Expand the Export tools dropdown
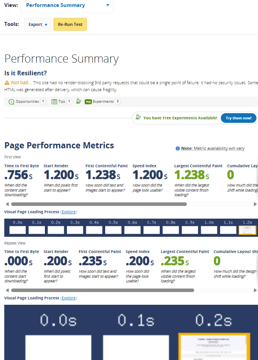258x360 pixels. [38, 24]
